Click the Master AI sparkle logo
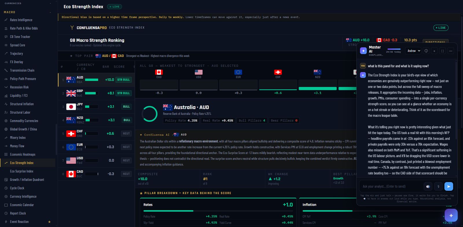This screenshot has height=227, width=463. (x=363, y=51)
